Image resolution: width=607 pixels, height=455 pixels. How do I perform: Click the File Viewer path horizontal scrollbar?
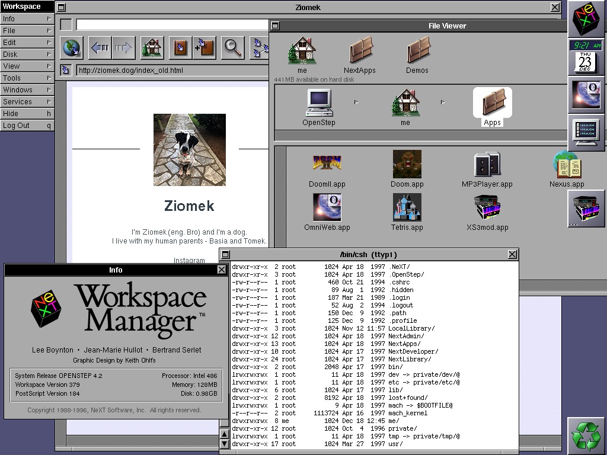coord(421,136)
